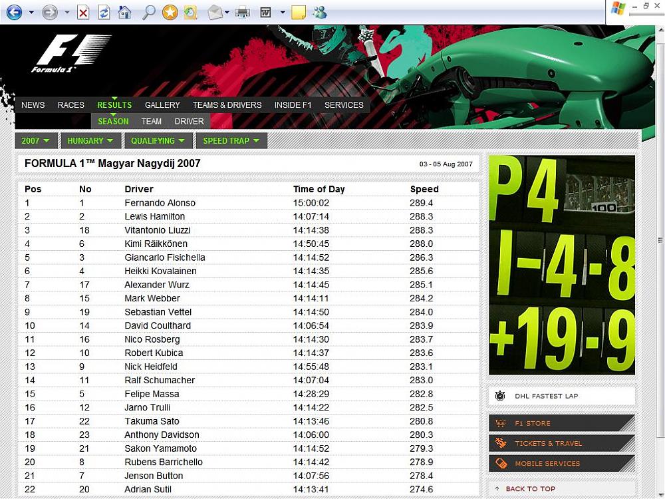Click the yellow sticky note icon
Screen dimensions: 665x499
tap(299, 12)
